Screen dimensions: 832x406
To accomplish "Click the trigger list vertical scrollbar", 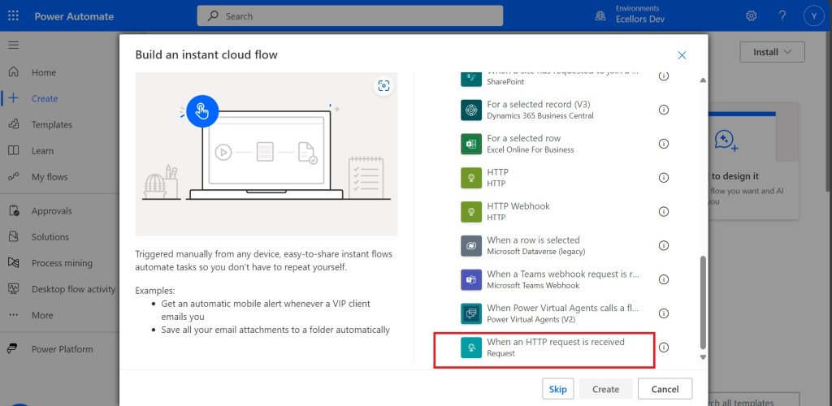I will 703,300.
